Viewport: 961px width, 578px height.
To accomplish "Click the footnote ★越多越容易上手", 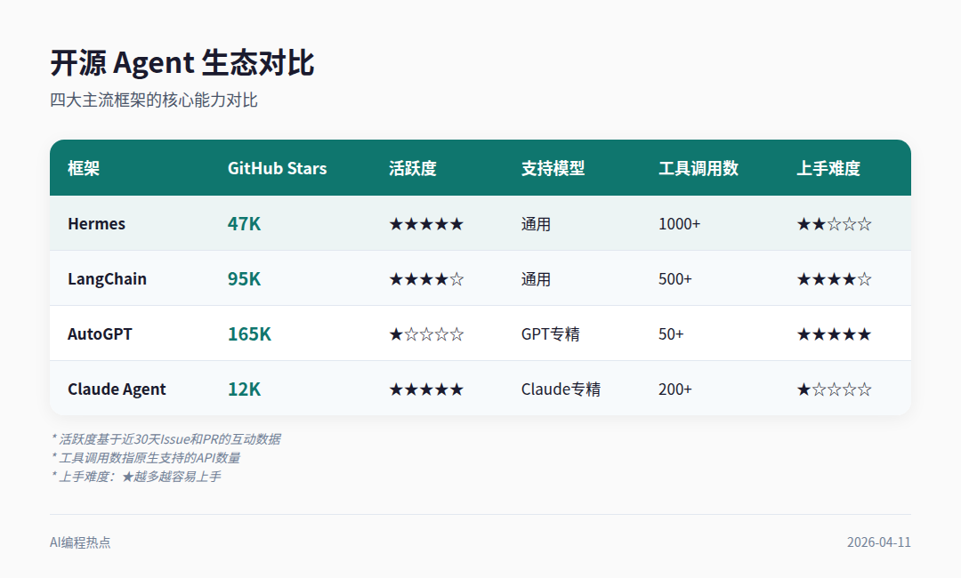I will pyautogui.click(x=135, y=477).
